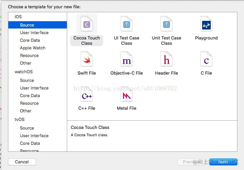This screenshot has width=244, height=170.
Task: Cancel the new file dialog
Action: pos(22,162)
